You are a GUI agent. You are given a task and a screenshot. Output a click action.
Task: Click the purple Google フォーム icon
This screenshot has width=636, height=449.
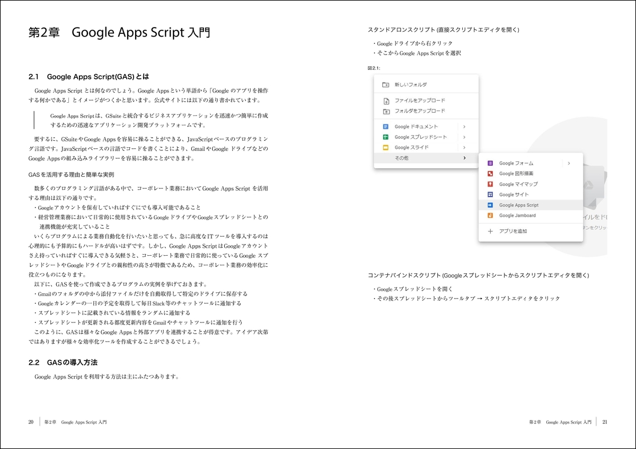pyautogui.click(x=490, y=163)
